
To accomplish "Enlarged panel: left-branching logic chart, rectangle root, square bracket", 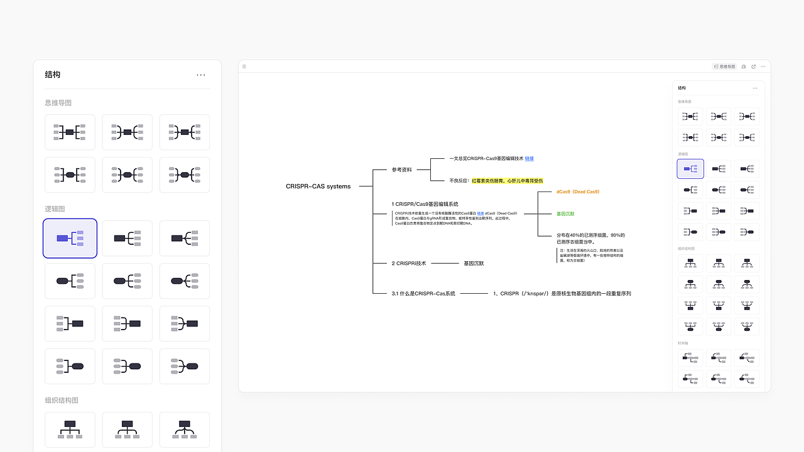I will tap(70, 323).
